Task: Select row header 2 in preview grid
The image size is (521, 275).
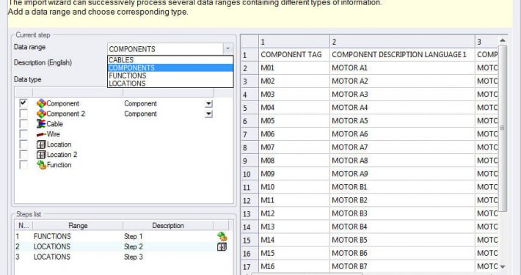Action: [249, 68]
